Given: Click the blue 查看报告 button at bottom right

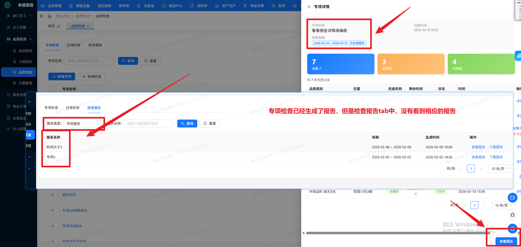Looking at the screenshot, I should pyautogui.click(x=506, y=241).
